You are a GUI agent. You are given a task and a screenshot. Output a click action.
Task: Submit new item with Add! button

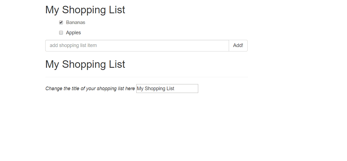point(238,46)
